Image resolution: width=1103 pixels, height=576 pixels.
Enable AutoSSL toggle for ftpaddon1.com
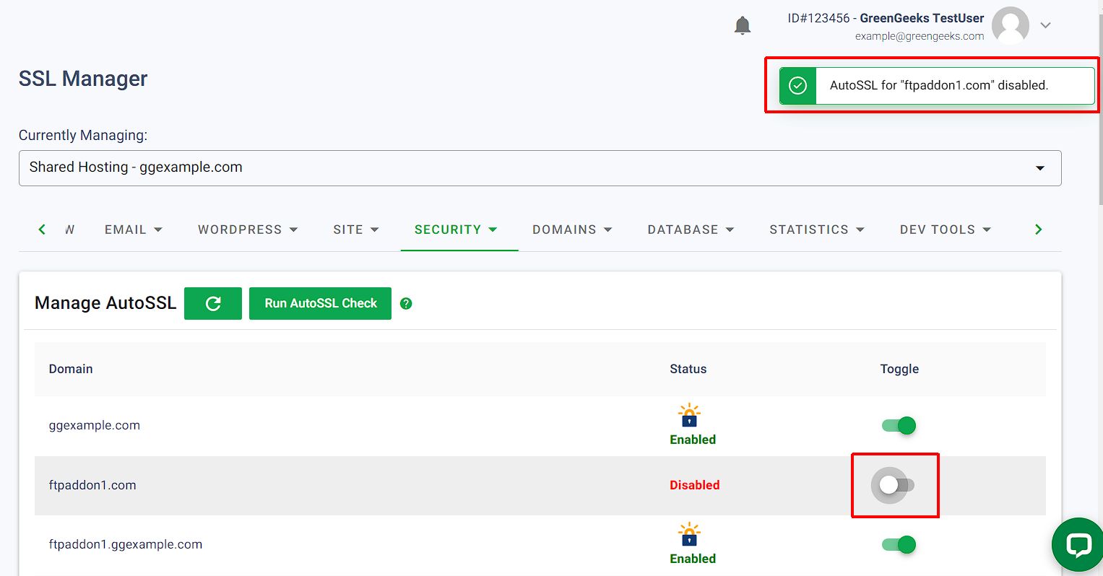896,485
